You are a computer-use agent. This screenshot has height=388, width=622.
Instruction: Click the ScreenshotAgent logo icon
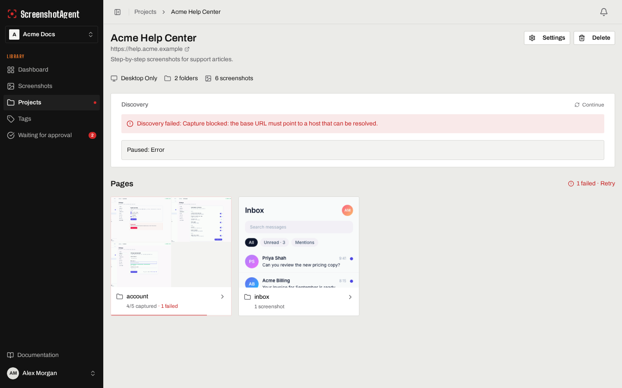12,14
